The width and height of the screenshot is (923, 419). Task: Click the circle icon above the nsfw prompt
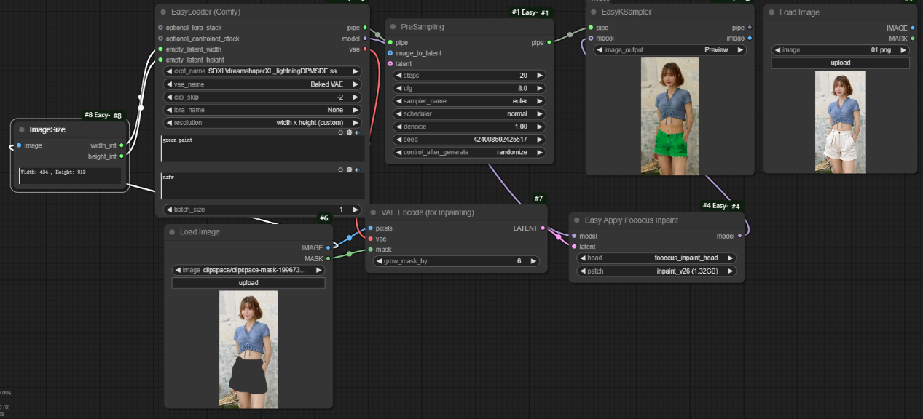(x=341, y=169)
